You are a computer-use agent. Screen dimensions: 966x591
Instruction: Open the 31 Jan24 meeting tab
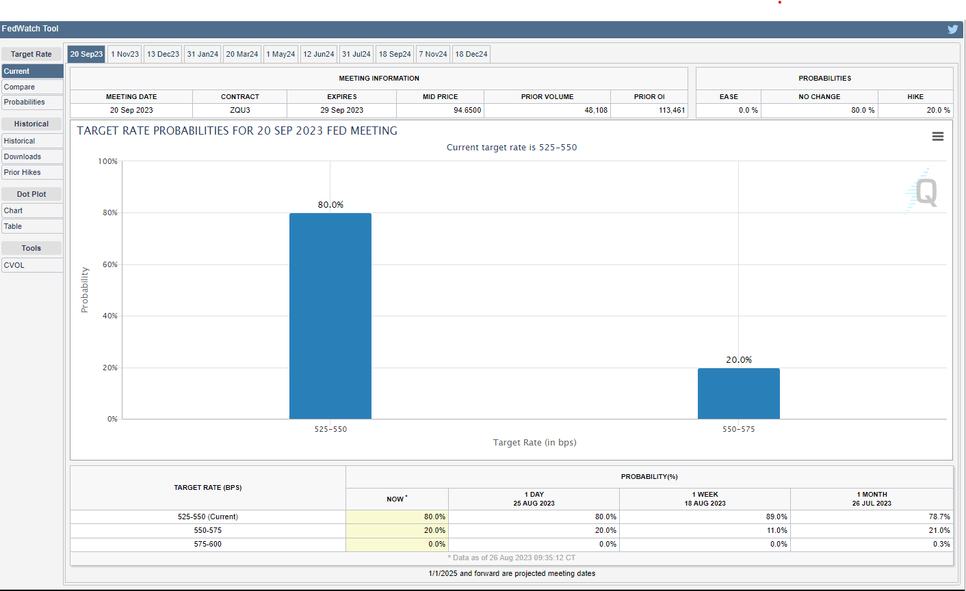203,54
